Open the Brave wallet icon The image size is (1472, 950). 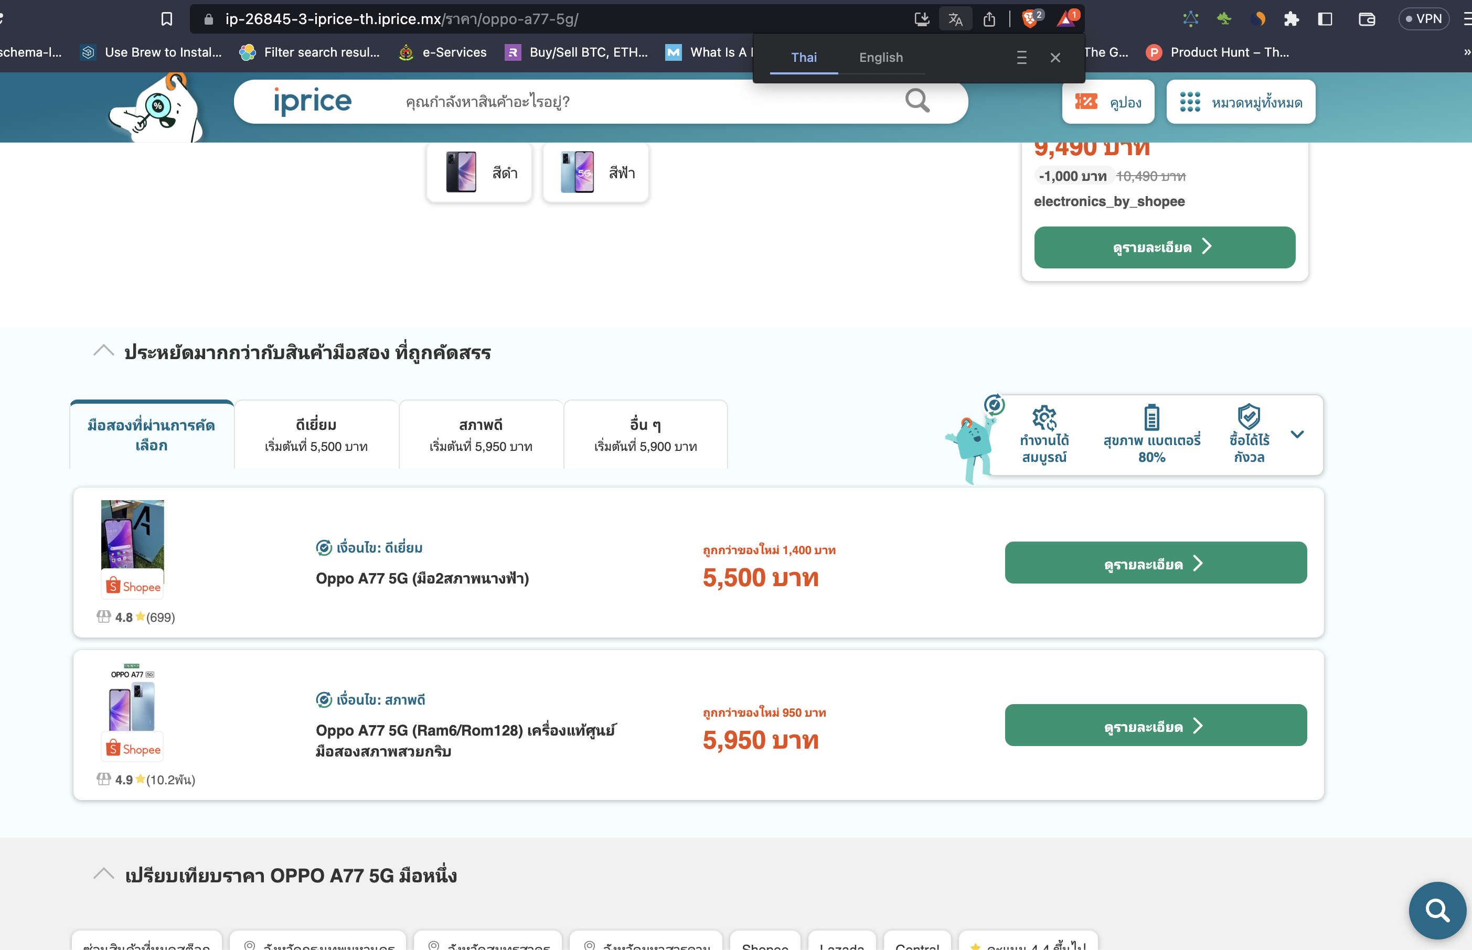1367,19
